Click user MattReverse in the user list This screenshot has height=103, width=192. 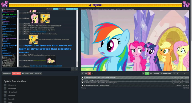click(7, 43)
